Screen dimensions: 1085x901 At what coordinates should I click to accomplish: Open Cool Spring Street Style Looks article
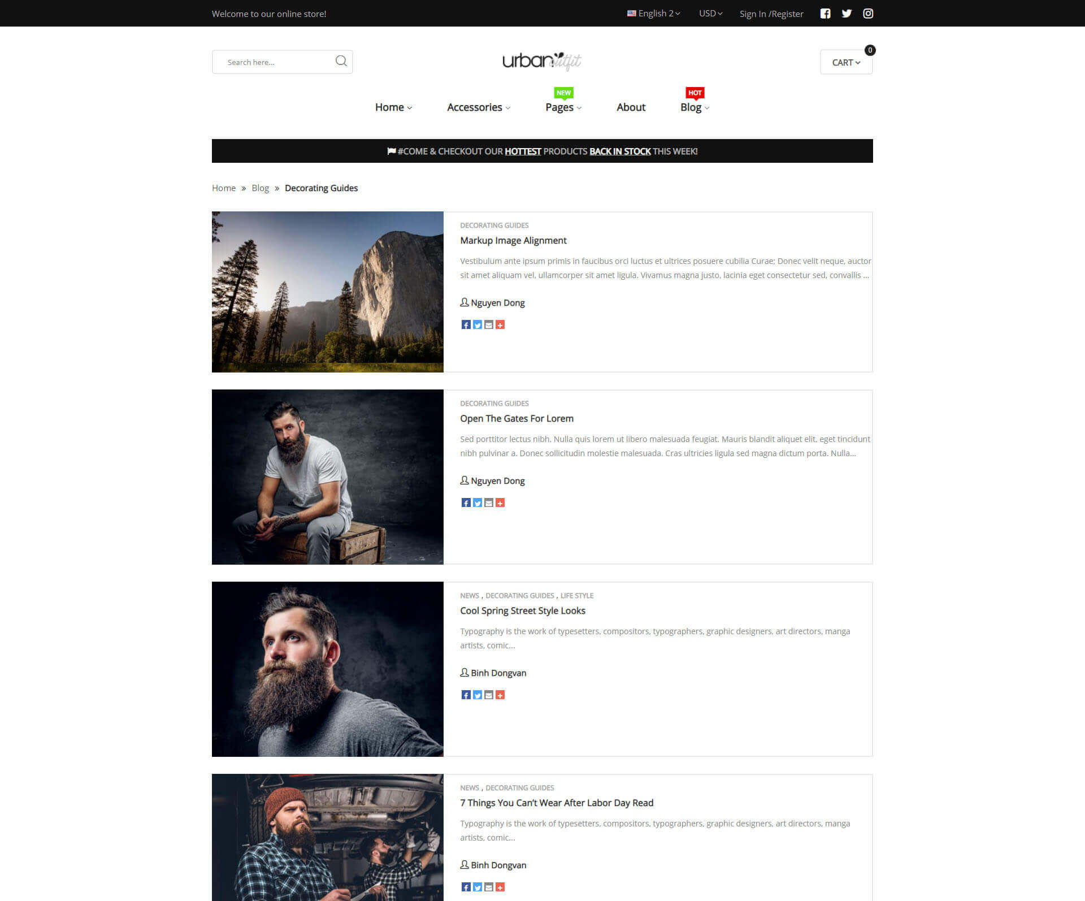(x=522, y=610)
